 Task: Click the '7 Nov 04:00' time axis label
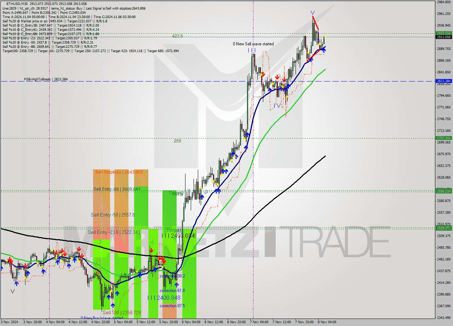[259, 322]
